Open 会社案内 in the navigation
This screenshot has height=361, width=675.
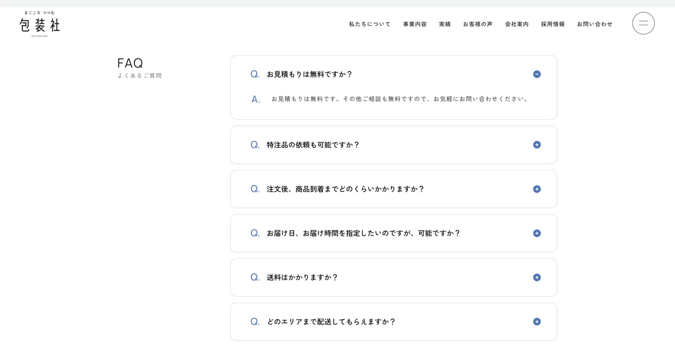point(516,24)
